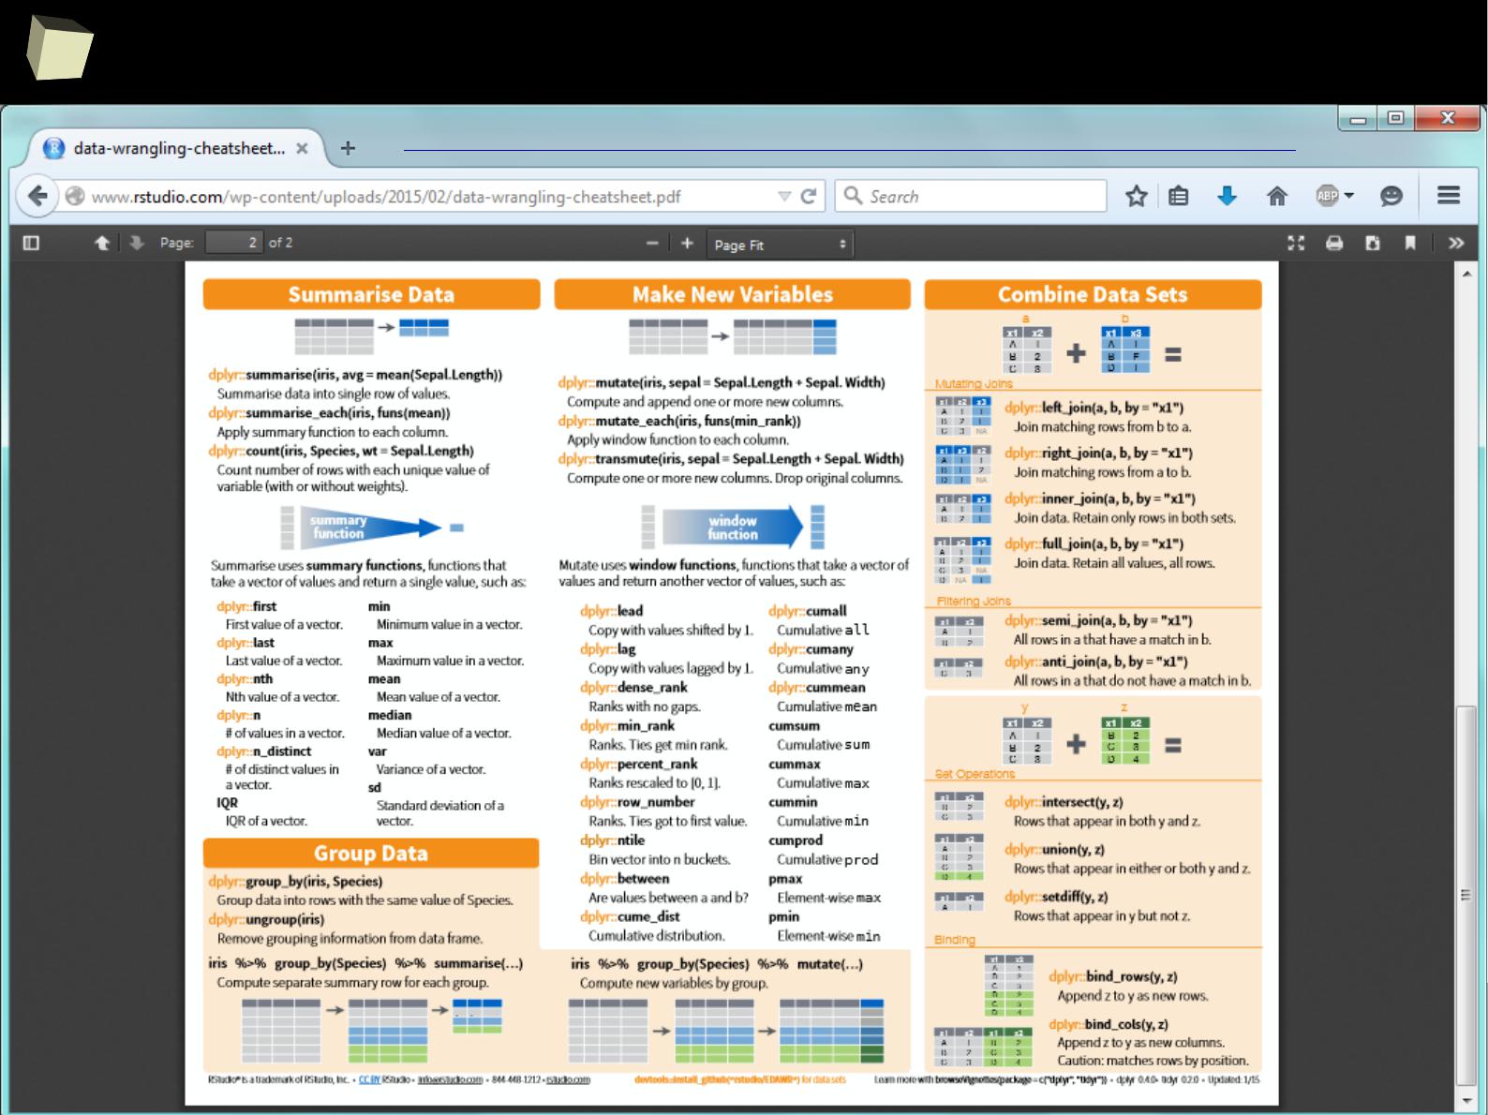The height and width of the screenshot is (1115, 1488).
Task: Minimize the browser window
Action: click(x=1357, y=119)
